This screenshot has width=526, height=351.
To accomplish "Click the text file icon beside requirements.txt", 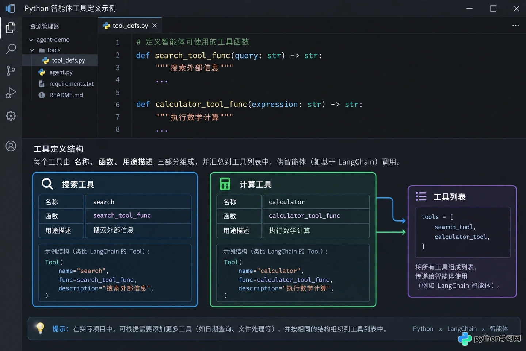I will tap(42, 84).
